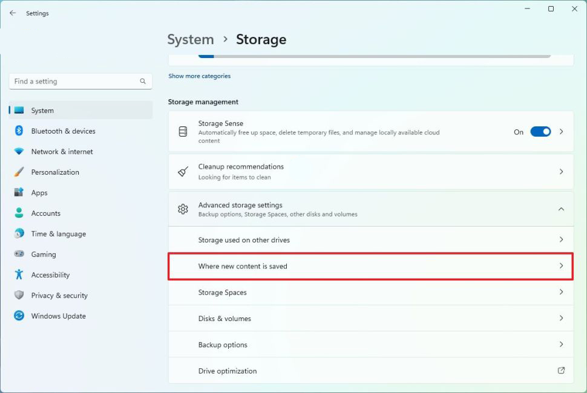Click the Accessibility figure icon
Screen dimensions: 587x393
[19, 275]
